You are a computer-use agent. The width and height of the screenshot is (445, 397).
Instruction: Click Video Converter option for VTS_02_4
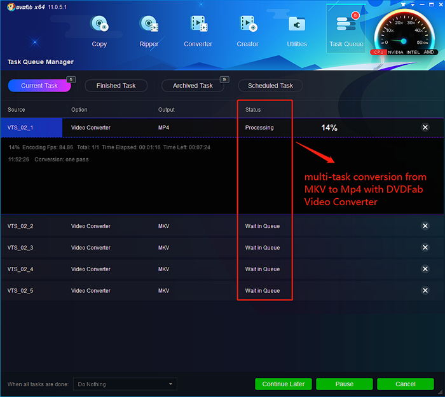(90, 269)
